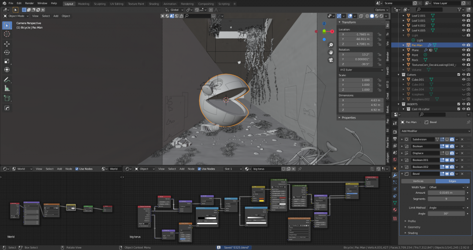Uncheck Use Nodes in Object shader editor
The height and width of the screenshot is (250, 473).
[199, 169]
